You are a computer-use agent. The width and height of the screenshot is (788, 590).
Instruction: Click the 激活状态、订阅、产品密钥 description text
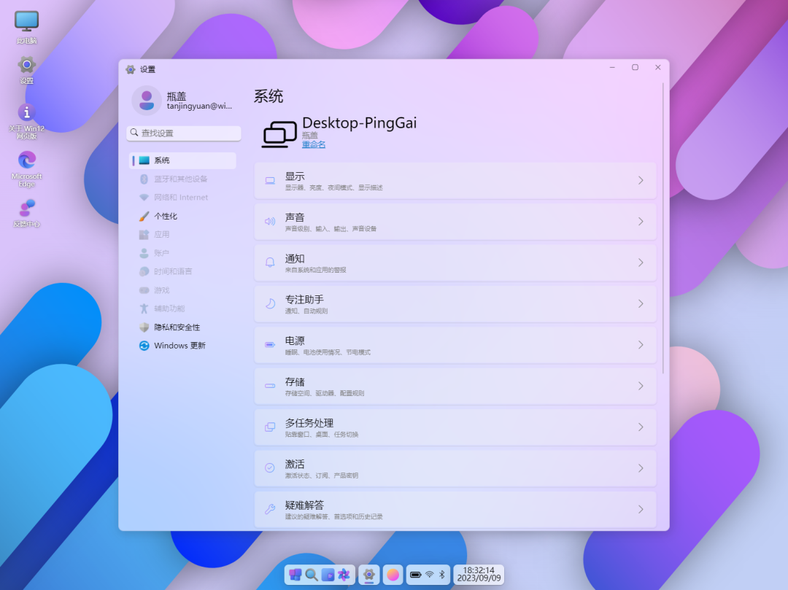point(322,476)
